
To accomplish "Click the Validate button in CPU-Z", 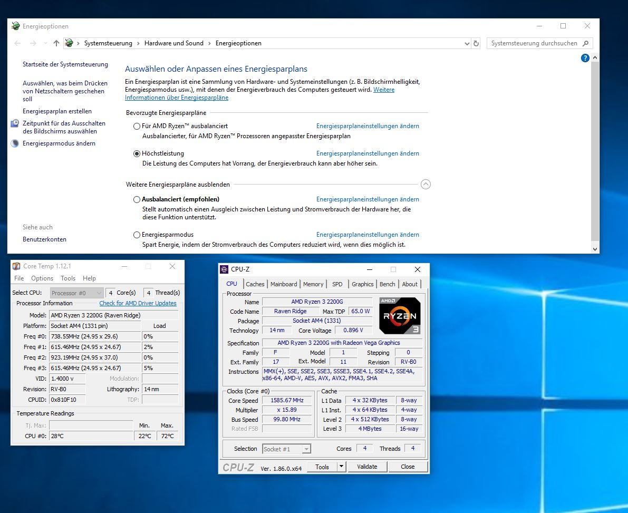I will tap(368, 467).
